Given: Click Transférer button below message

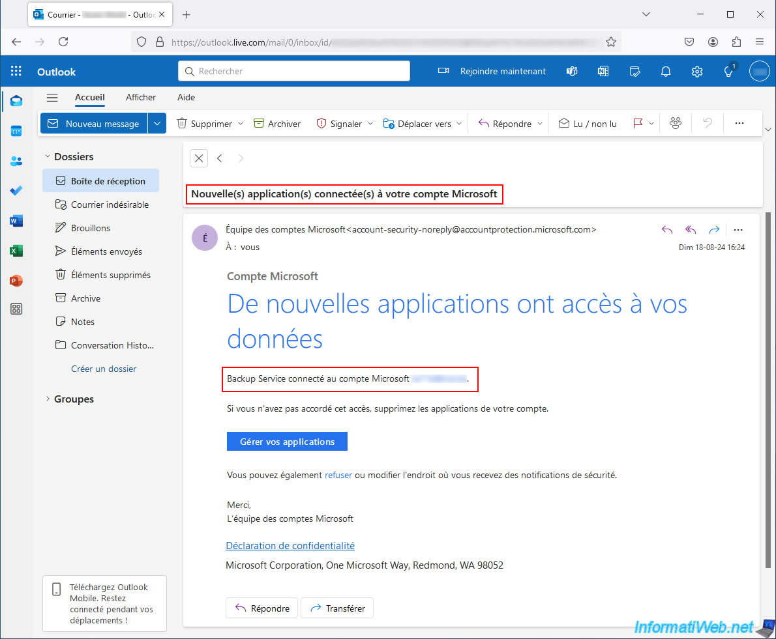Looking at the screenshot, I should tap(337, 608).
